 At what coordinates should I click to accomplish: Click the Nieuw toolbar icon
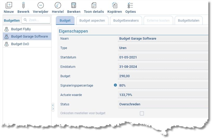tap(9, 5)
